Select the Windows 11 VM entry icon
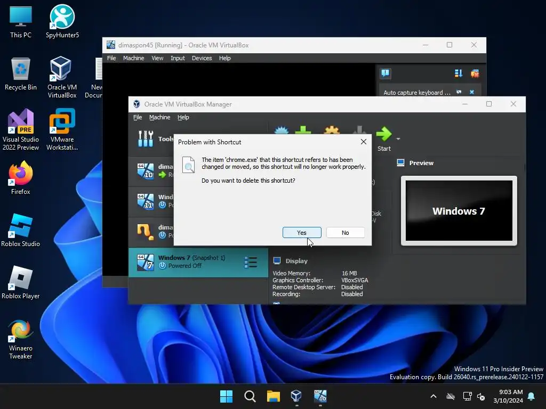This screenshot has width=546, height=409. [x=145, y=201]
